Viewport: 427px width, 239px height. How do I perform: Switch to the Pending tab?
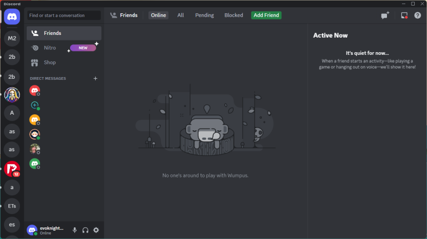point(205,15)
